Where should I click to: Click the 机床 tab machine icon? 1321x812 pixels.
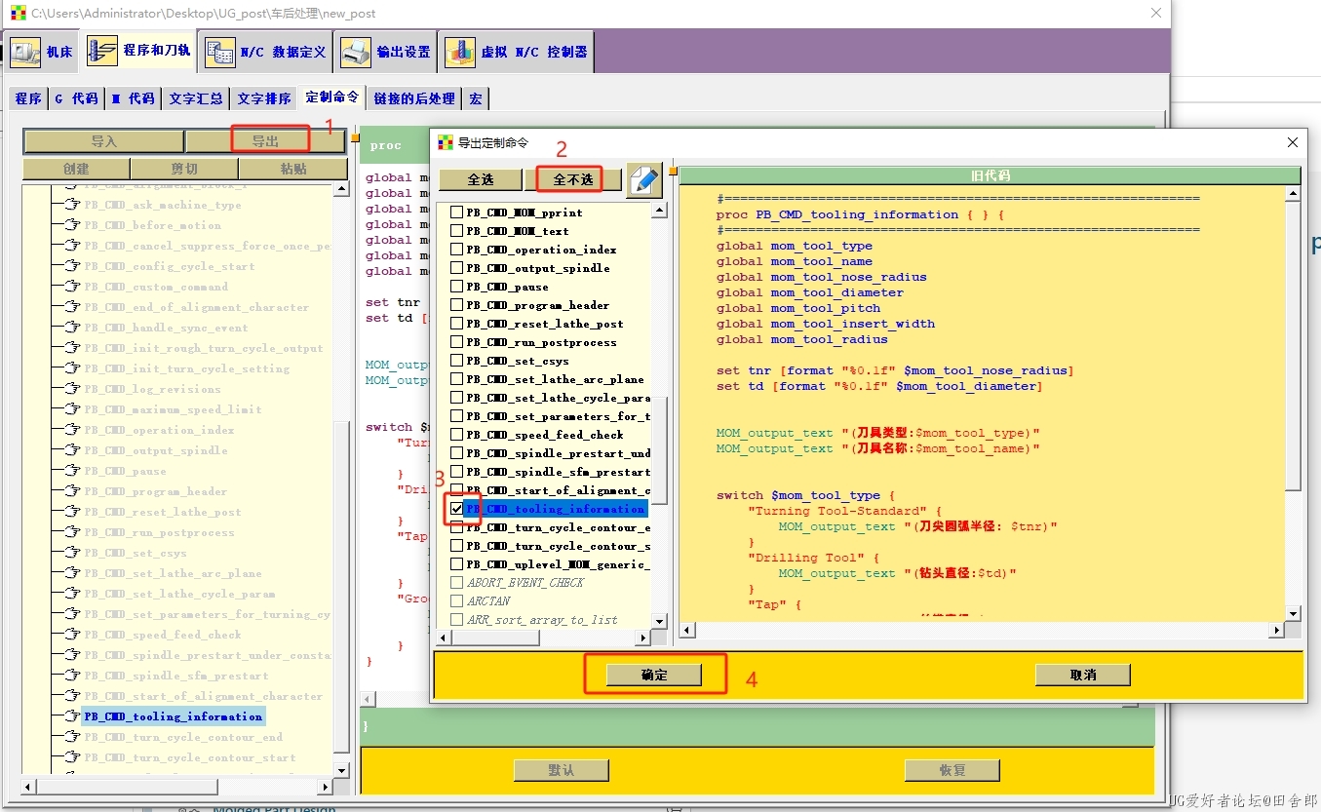tap(26, 52)
